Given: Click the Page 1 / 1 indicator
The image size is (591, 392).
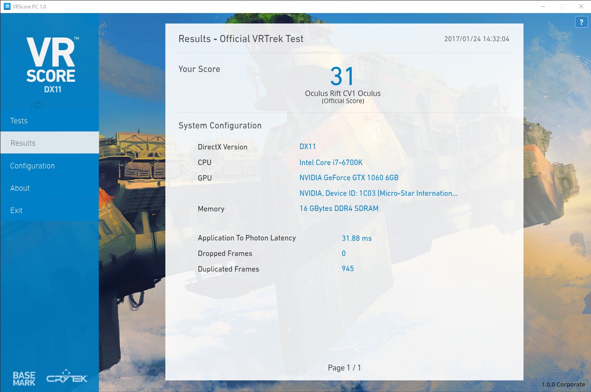Looking at the screenshot, I should (x=344, y=368).
